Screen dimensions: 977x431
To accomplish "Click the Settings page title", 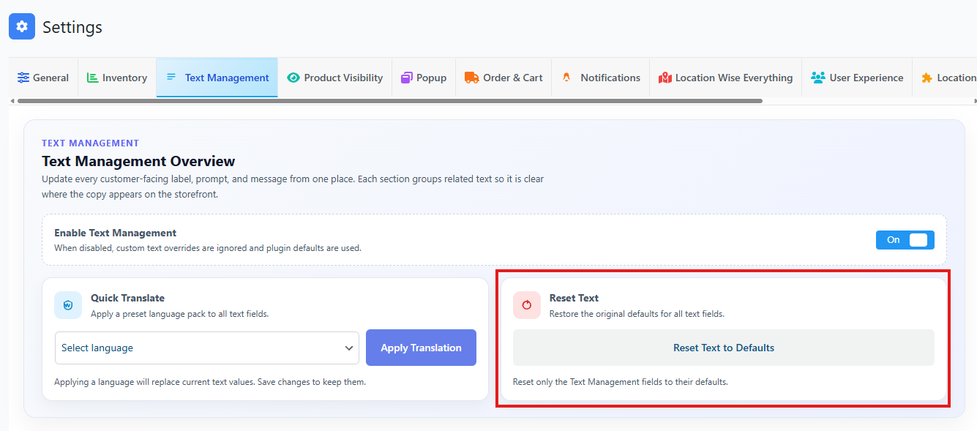I will tap(72, 27).
